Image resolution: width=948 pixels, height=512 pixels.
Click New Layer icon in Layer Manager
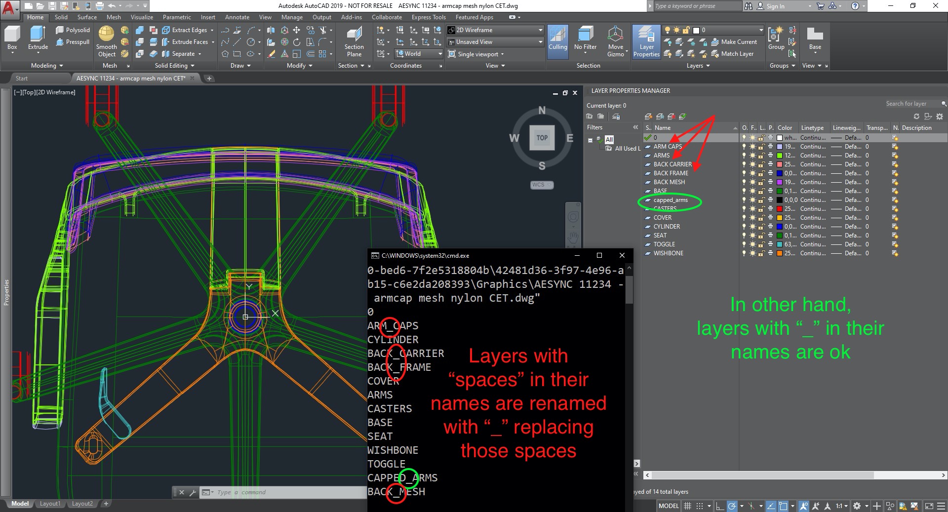648,117
